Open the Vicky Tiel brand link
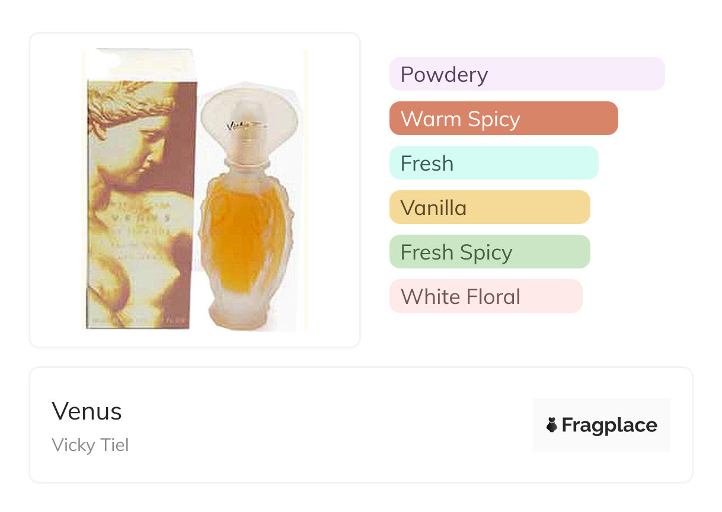This screenshot has height=512, width=722. click(90, 445)
